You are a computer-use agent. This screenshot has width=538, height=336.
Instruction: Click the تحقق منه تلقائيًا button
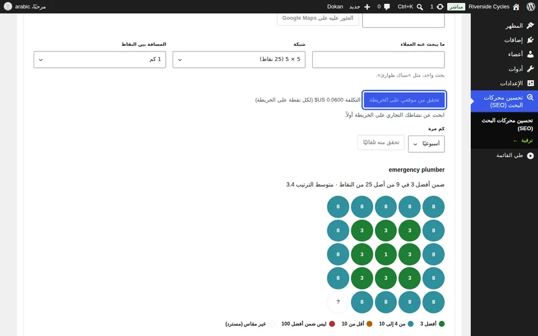[381, 142]
